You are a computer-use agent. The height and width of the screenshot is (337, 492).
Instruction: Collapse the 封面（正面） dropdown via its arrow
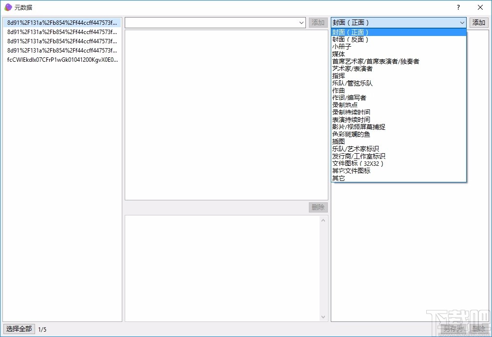(461, 22)
